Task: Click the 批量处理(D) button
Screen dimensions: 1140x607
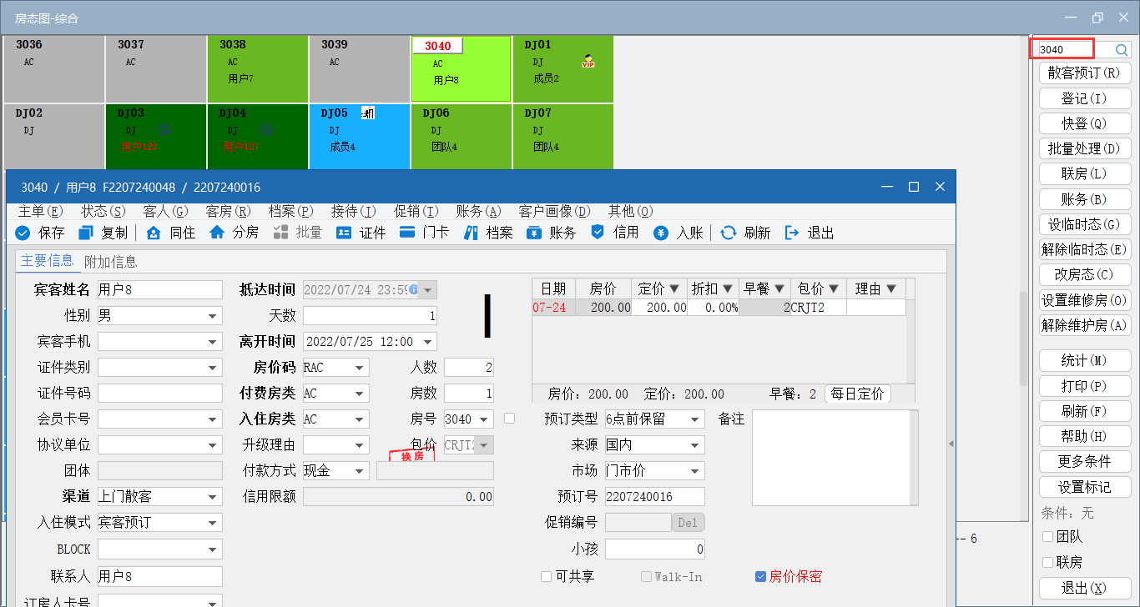Action: tap(1085, 148)
